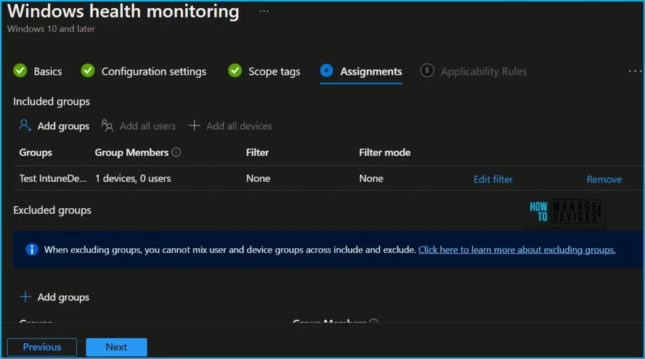Edit filter for the Test IntuneDe... group

tap(493, 179)
